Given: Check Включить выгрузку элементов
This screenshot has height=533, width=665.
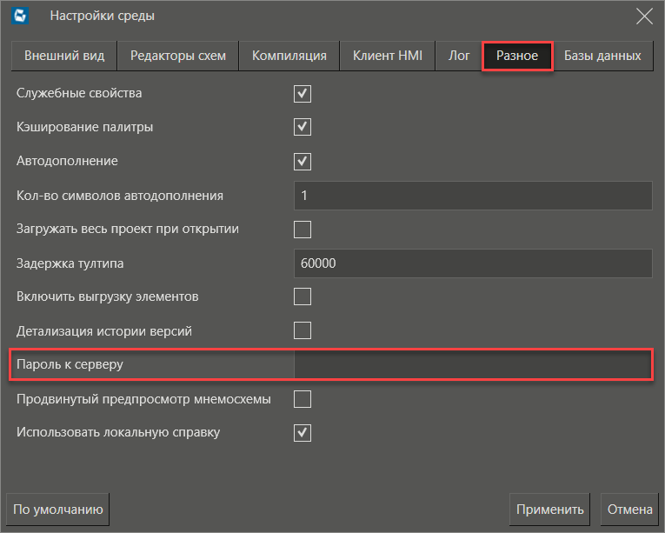Looking at the screenshot, I should tap(303, 296).
